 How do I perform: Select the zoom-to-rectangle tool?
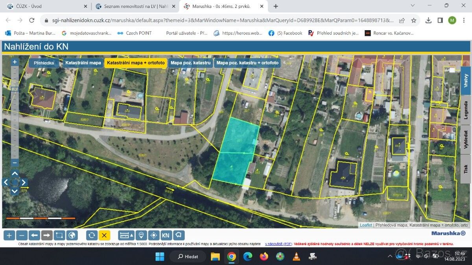tap(59, 235)
